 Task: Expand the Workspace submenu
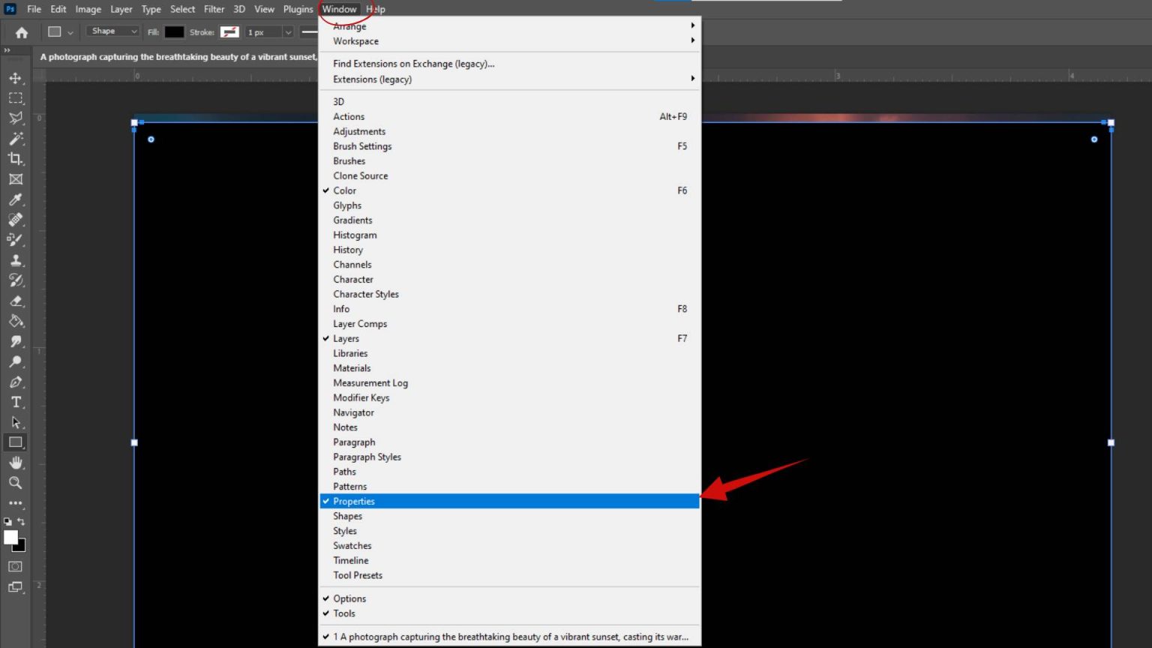355,41
